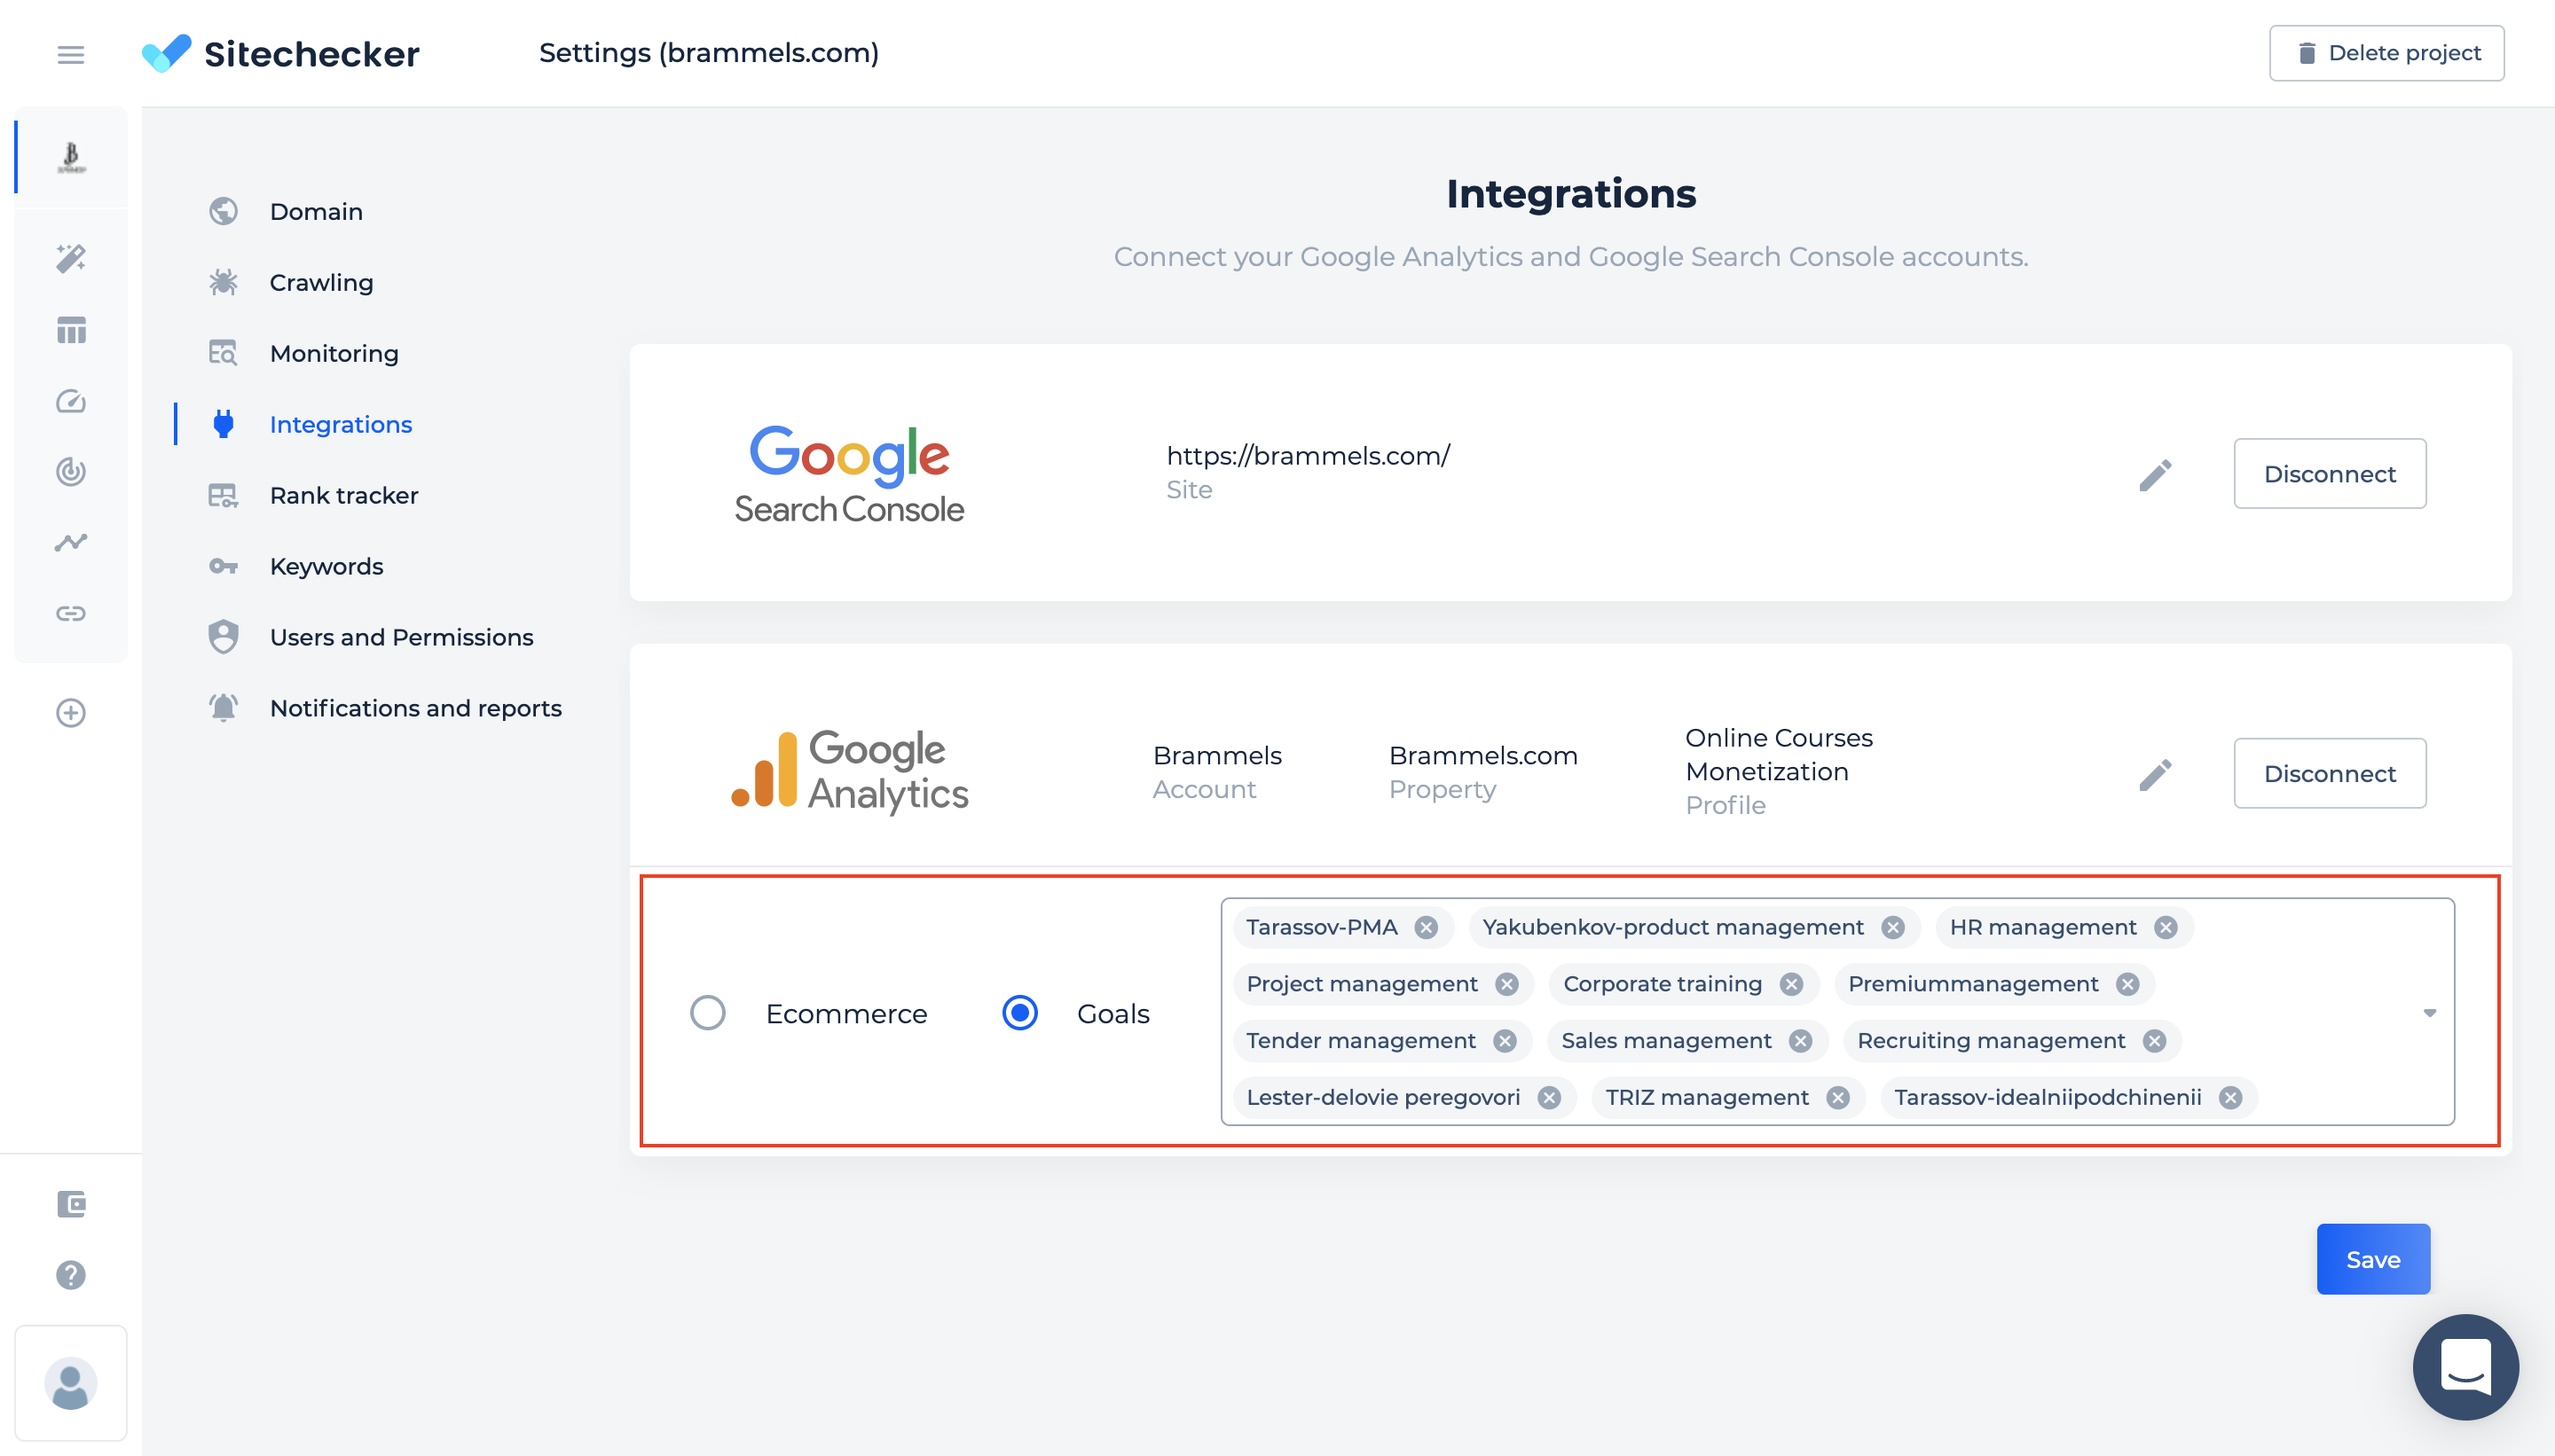Open the Domain settings section

coord(316,212)
